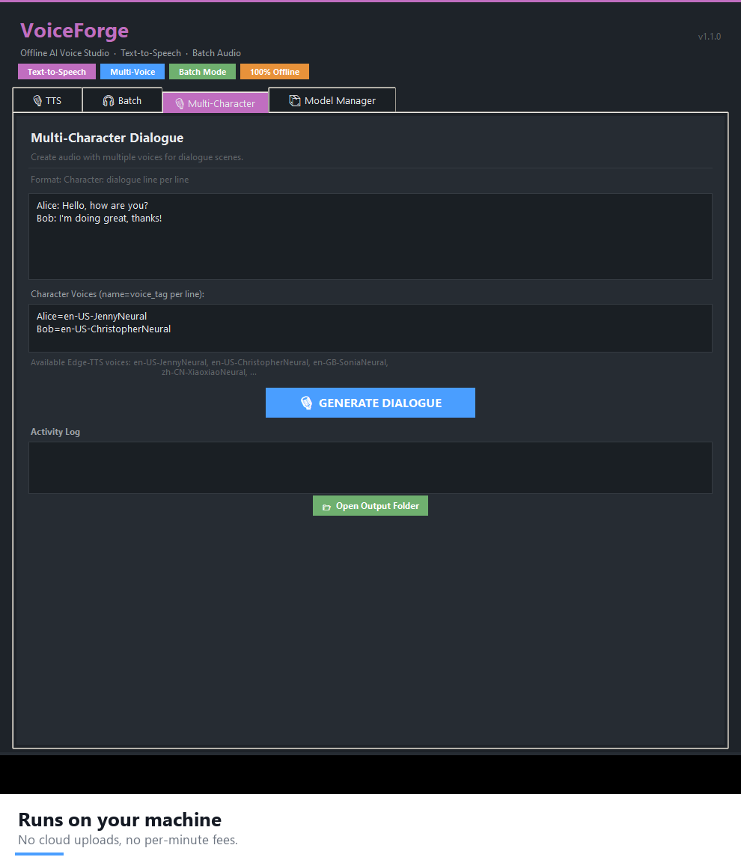Viewport: 741px width, 857px height.
Task: Click the 'No cloud uploads, no per-minute fees' text
Action: point(128,840)
